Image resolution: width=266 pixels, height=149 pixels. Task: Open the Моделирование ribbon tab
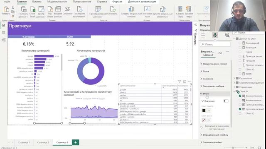pyautogui.click(x=57, y=2)
